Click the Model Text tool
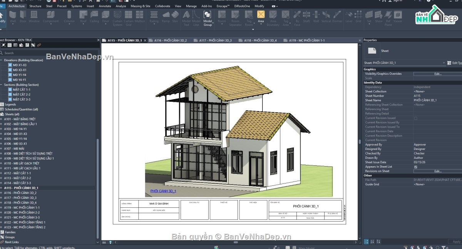The image size is (462, 249). pos(186,19)
